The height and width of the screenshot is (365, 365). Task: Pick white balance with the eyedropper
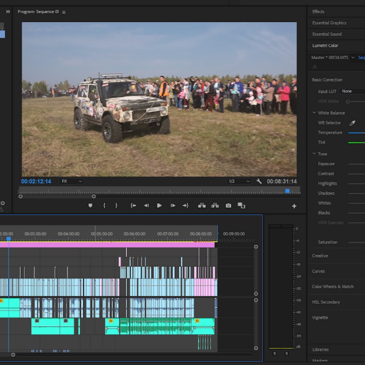[352, 123]
